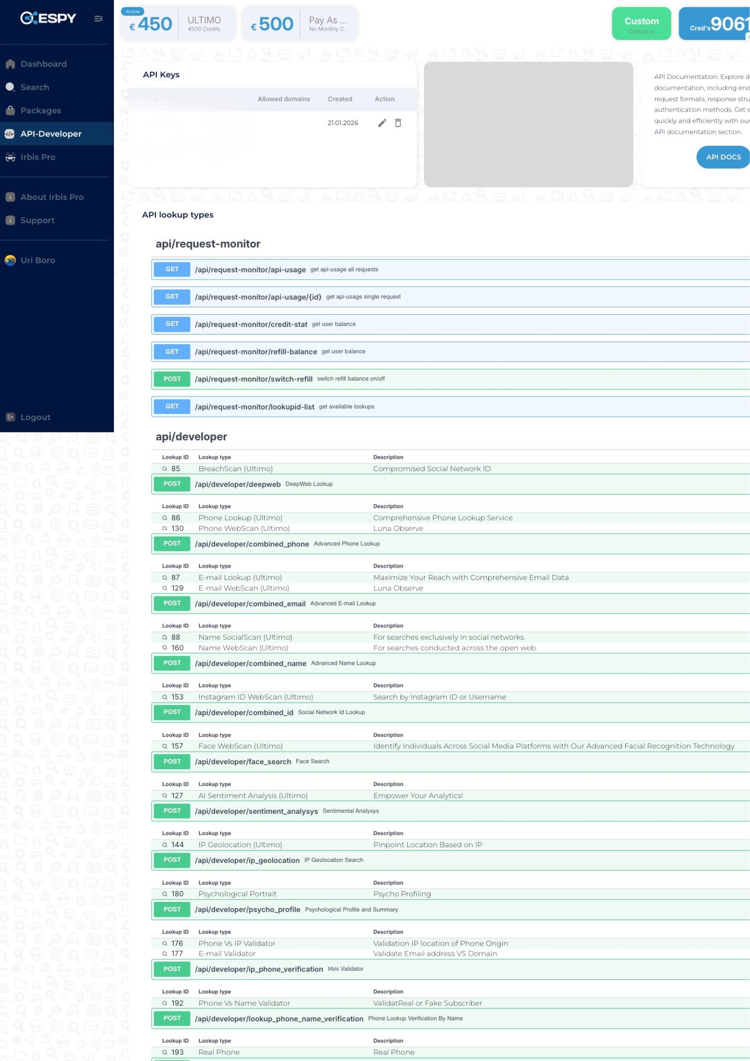This screenshot has height=1061, width=750.
Task: Click magnifier icon for lookup ID 157
Action: coord(165,746)
